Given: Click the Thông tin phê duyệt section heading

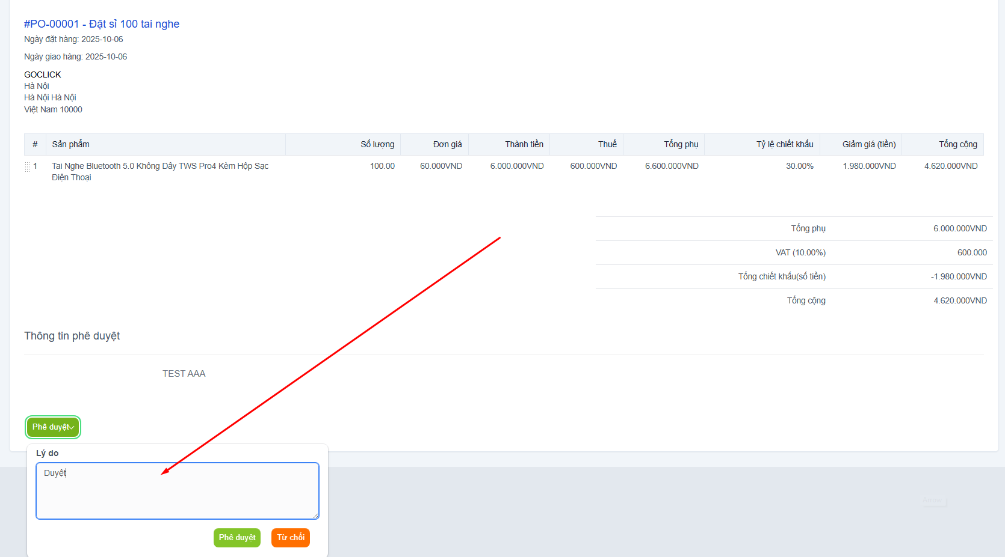Looking at the screenshot, I should pos(72,336).
